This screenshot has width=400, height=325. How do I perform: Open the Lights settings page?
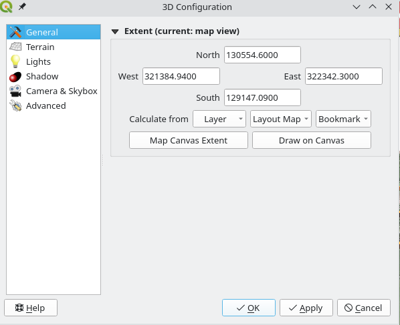[54, 61]
